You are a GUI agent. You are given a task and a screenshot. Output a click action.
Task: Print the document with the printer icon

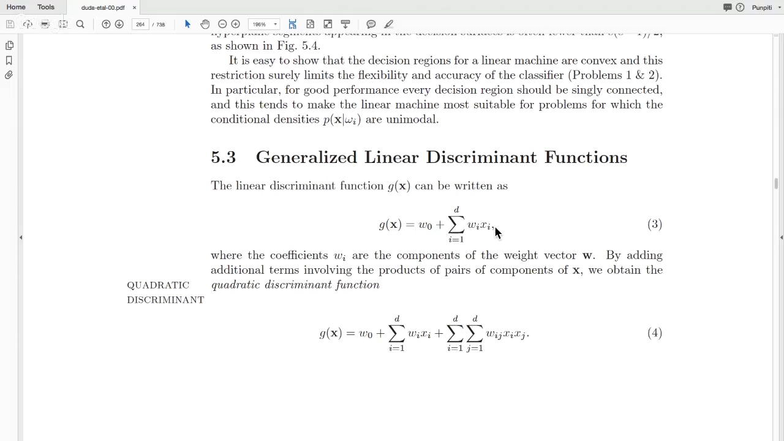point(45,24)
